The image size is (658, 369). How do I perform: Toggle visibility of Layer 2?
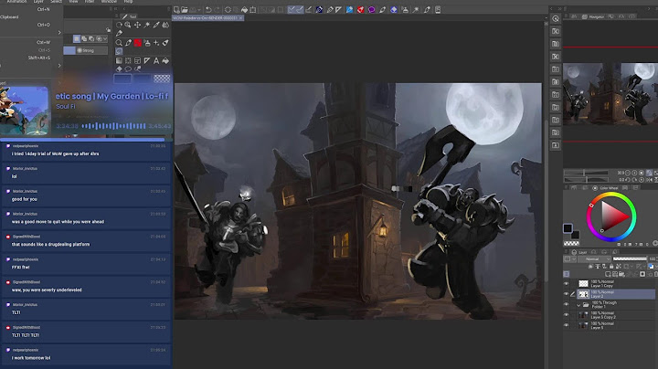click(566, 294)
